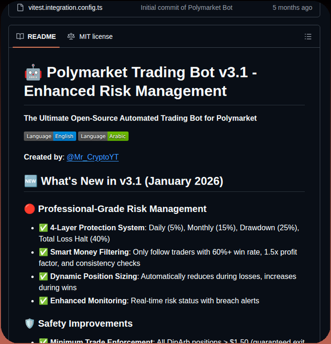
Task: Click the 'Total Loss Halt (40%)' text
Action: click(74, 239)
